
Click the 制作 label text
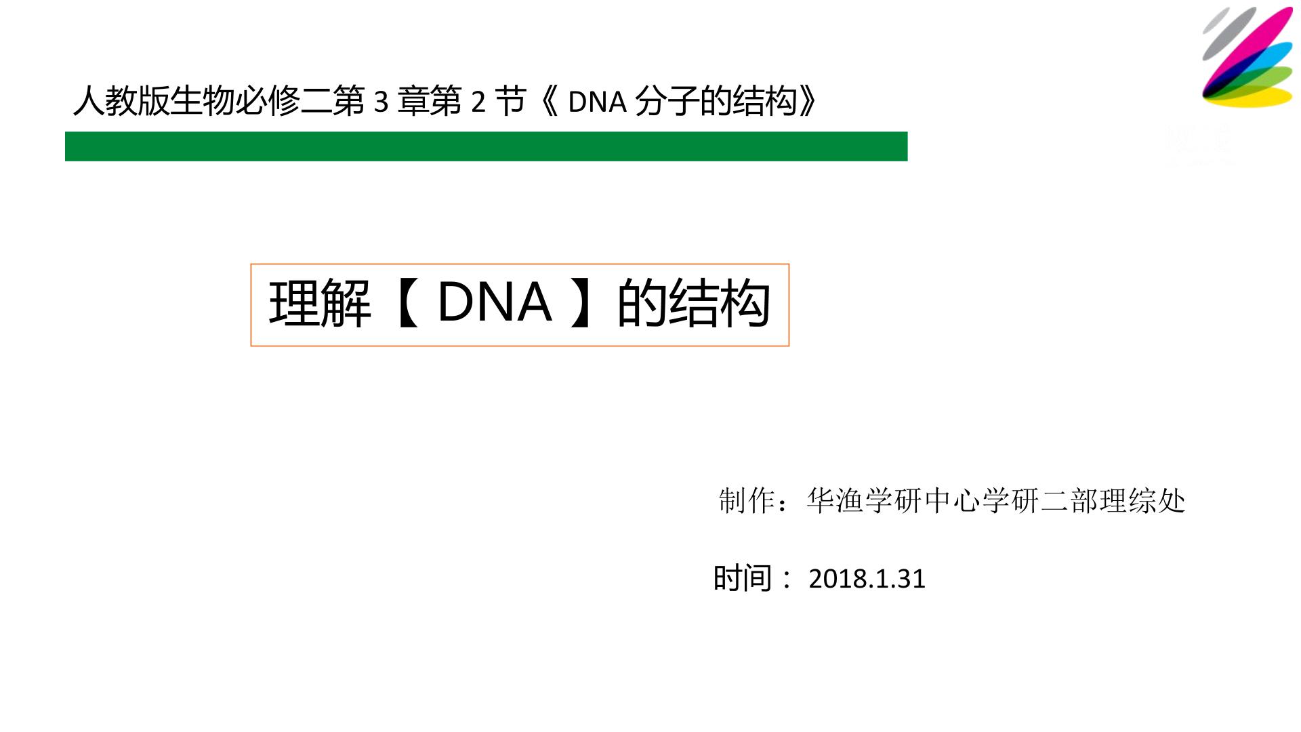pyautogui.click(x=747, y=501)
